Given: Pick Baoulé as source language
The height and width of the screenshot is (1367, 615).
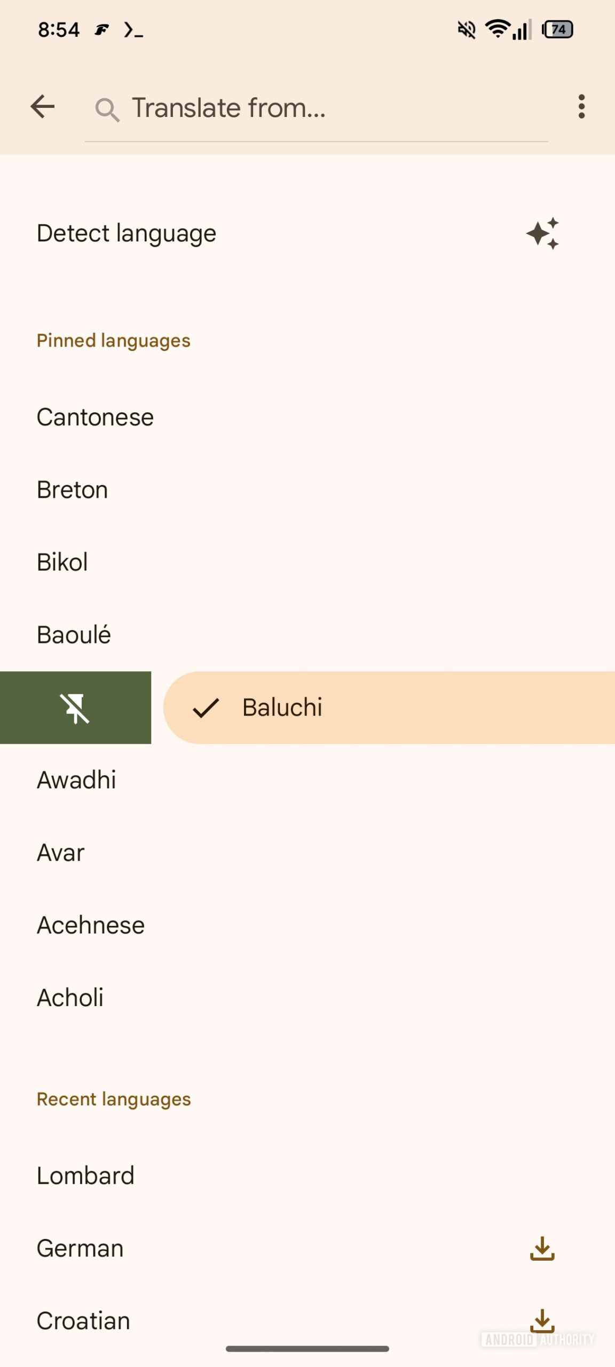Looking at the screenshot, I should tap(74, 635).
